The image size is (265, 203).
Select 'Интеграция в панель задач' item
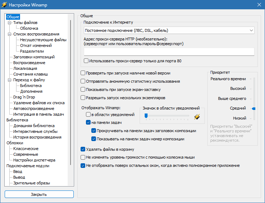[39, 114]
